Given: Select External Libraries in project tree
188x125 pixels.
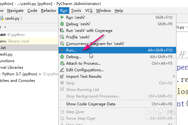Looking at the screenshot, I should (x=12, y=67).
